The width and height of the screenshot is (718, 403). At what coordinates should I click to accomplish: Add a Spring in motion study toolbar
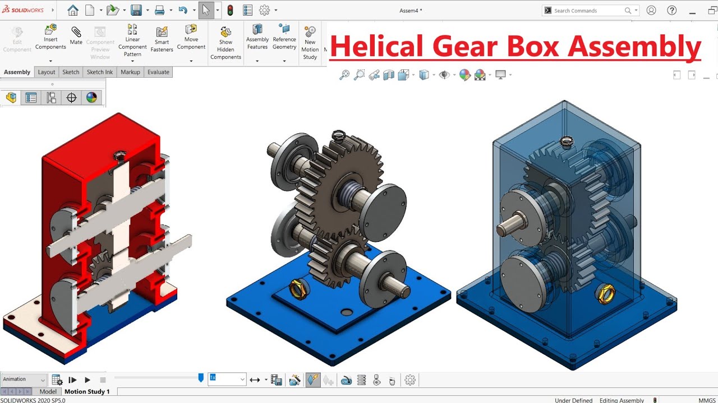pyautogui.click(x=361, y=380)
